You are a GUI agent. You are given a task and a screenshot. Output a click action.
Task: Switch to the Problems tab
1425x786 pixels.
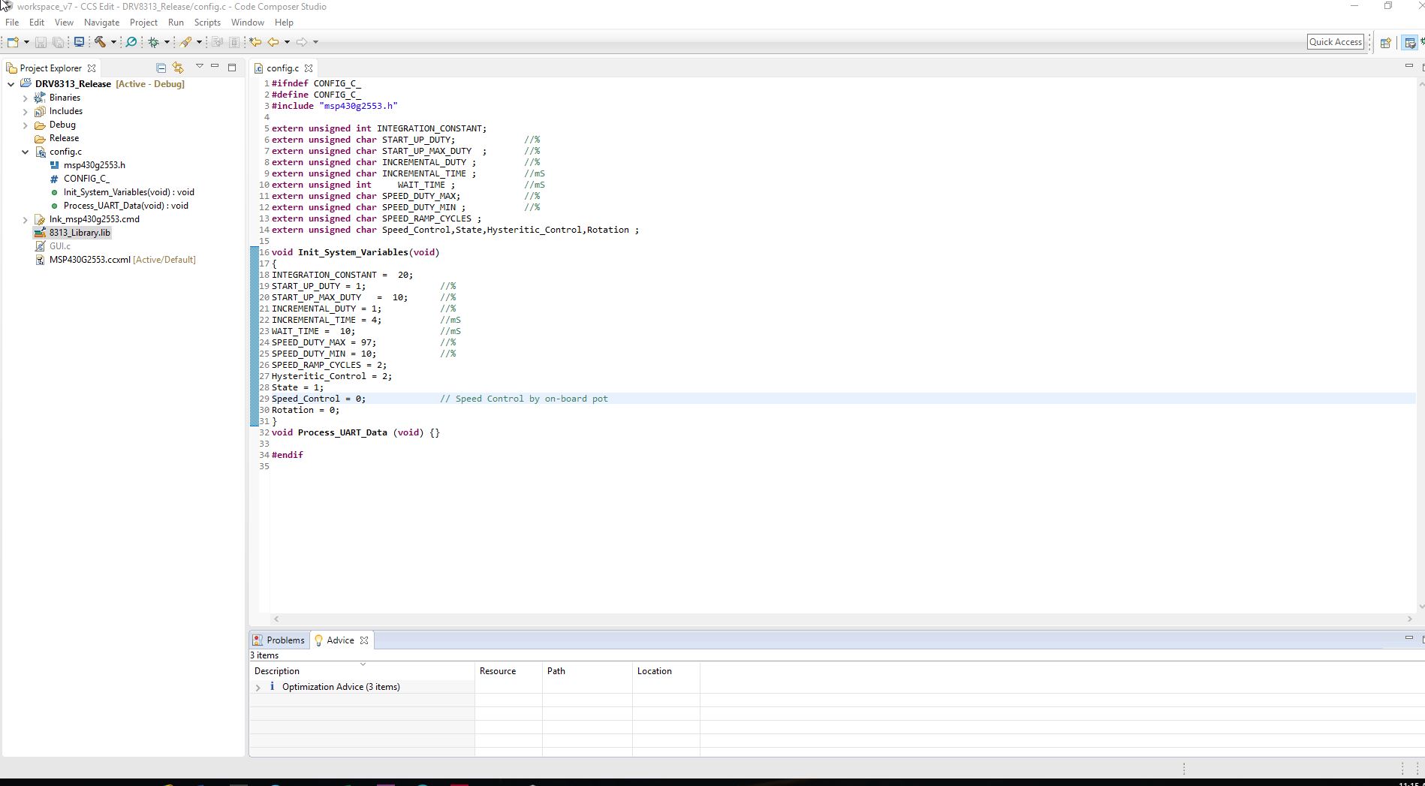click(279, 640)
